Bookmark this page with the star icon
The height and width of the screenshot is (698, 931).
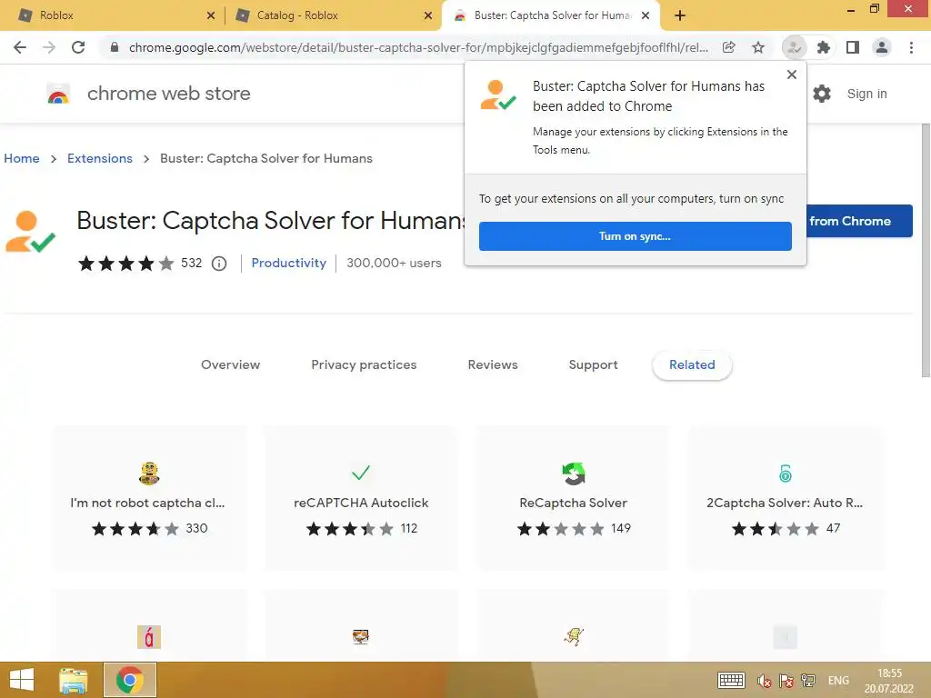point(758,47)
